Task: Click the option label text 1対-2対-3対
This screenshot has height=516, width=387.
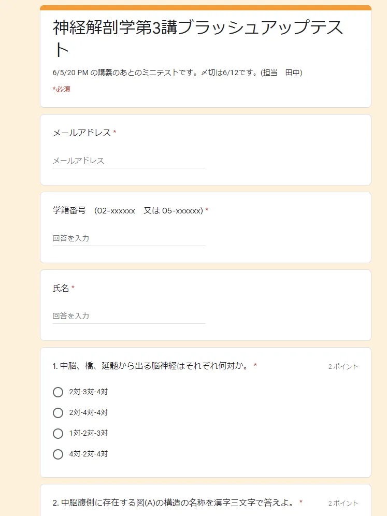Action: (x=88, y=433)
